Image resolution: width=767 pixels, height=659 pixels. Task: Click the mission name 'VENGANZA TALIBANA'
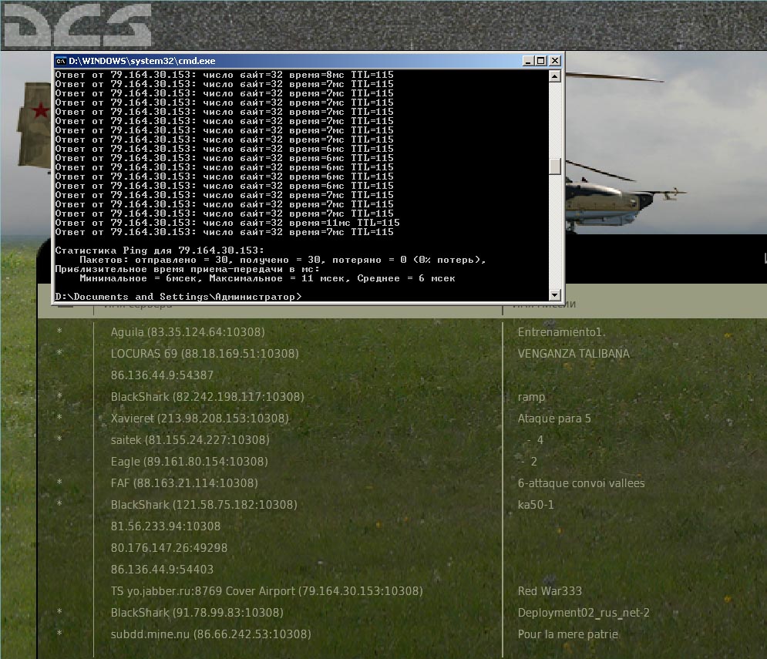coord(574,354)
